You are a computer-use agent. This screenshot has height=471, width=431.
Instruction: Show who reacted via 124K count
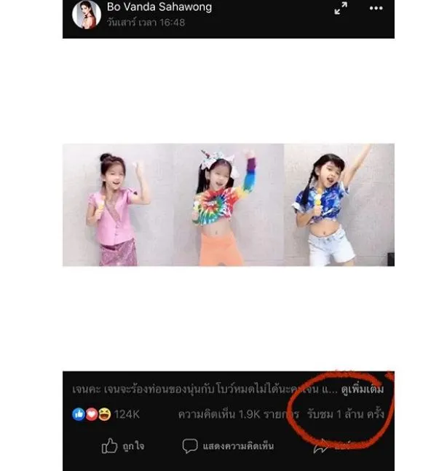(127, 415)
